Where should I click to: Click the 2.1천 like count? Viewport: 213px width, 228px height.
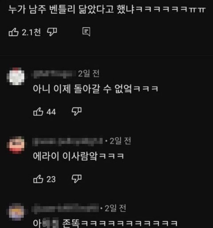[x=32, y=32]
